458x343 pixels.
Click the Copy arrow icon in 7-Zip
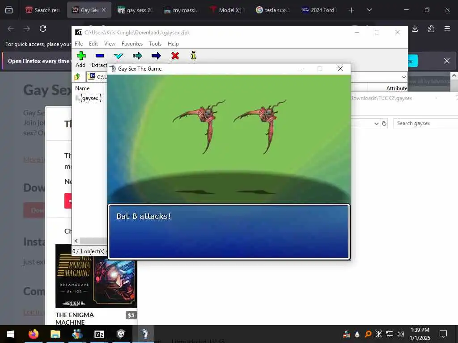click(x=137, y=55)
